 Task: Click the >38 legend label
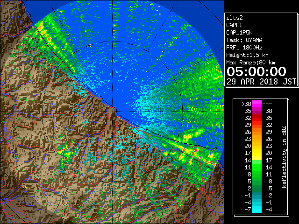(246, 104)
